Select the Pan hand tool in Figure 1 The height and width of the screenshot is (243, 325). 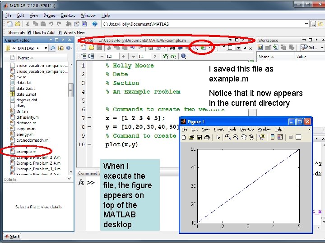click(x=244, y=137)
